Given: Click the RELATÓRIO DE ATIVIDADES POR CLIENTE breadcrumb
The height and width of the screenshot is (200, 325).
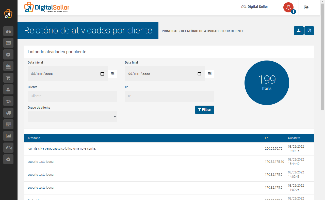Looking at the screenshot, I should [212, 31].
